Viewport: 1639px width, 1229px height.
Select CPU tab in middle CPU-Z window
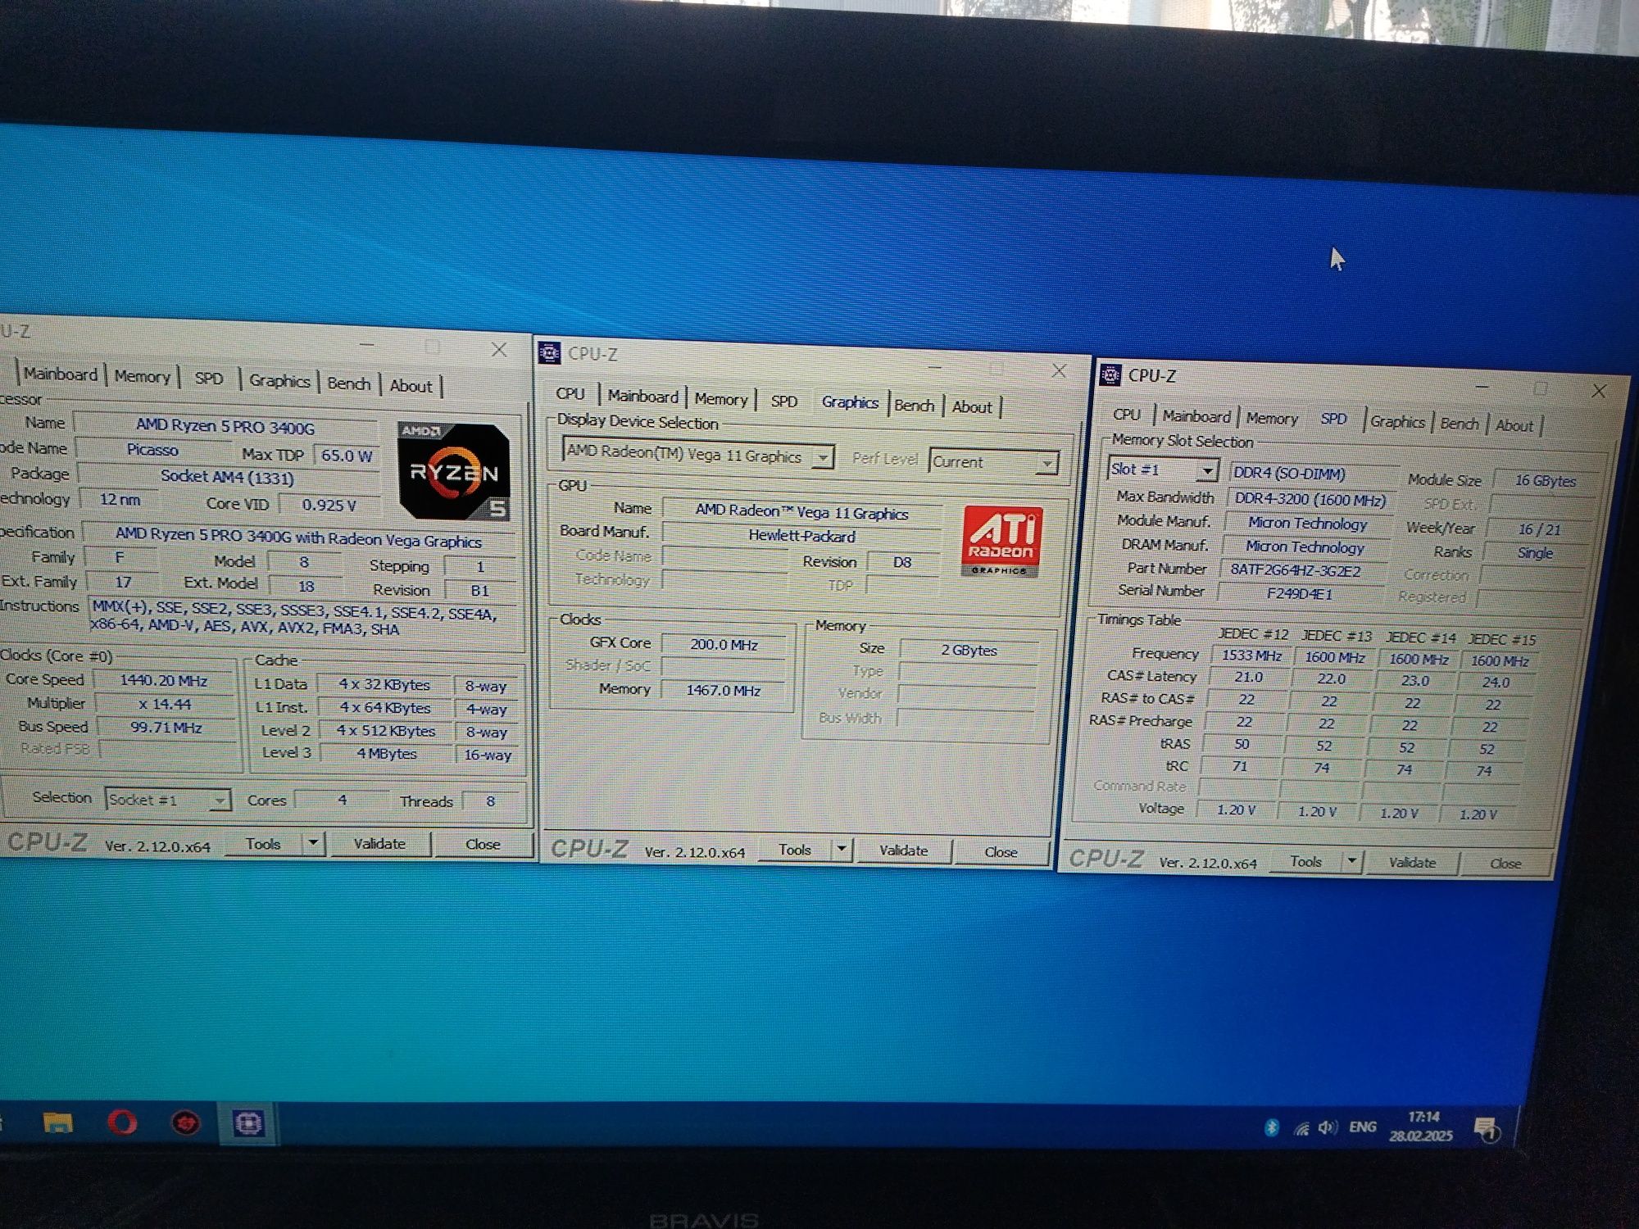click(570, 393)
